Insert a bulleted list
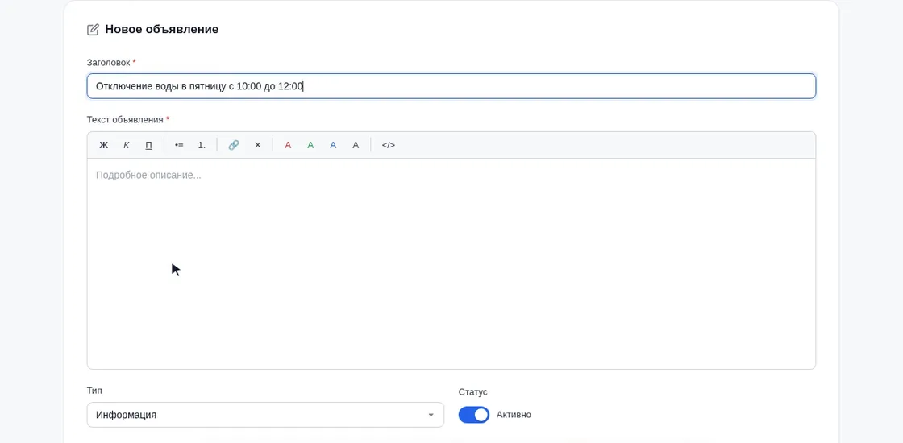 tap(179, 145)
